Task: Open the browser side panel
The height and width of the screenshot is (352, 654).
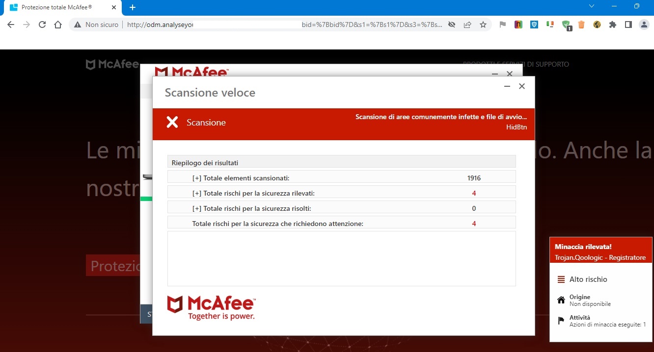Action: click(x=628, y=25)
